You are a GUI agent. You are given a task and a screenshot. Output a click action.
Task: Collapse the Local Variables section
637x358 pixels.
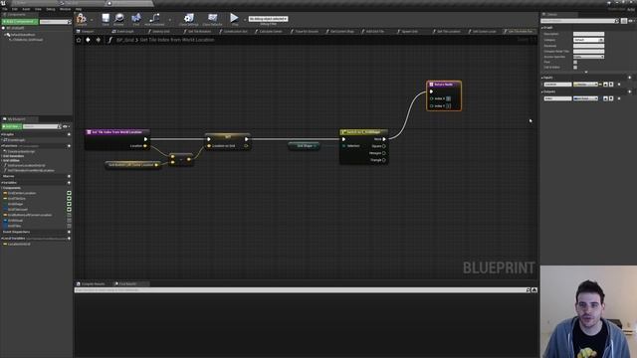tap(2, 239)
